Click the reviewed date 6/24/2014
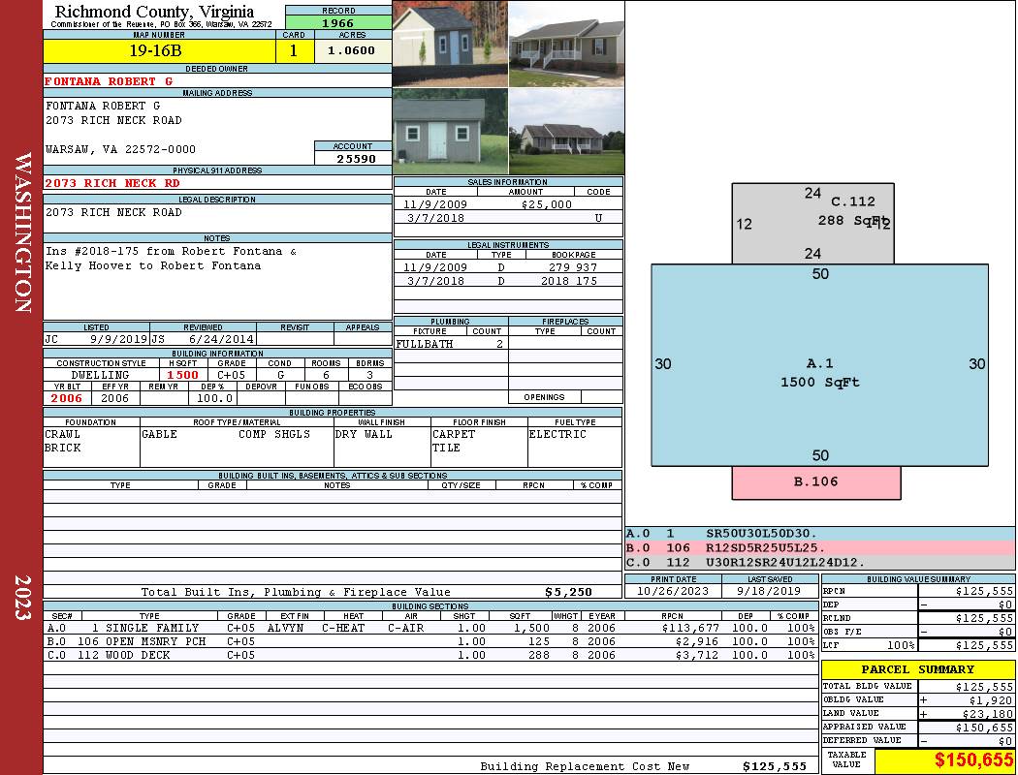Screen dimensions: 1018x775 pyautogui.click(x=221, y=338)
